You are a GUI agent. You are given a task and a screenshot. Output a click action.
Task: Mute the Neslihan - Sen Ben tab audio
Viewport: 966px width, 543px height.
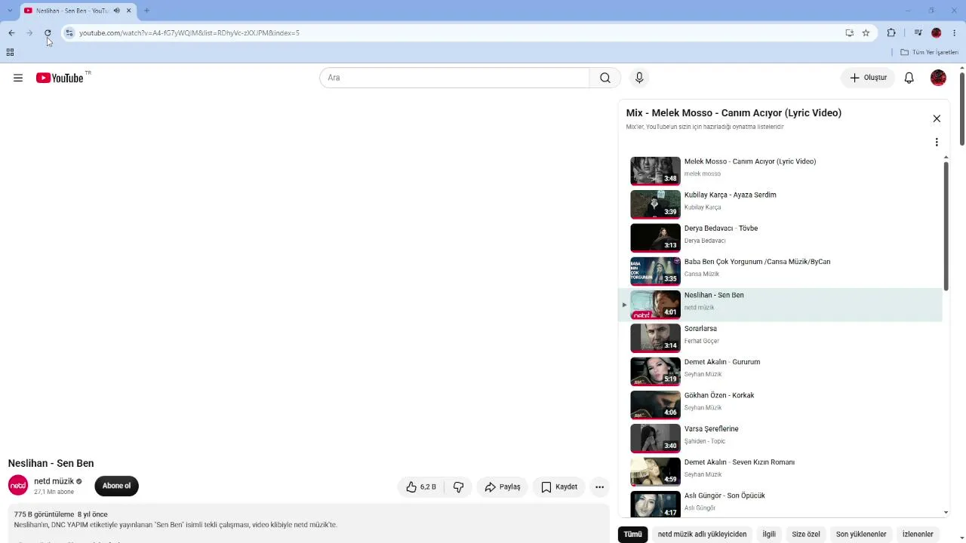tap(116, 11)
